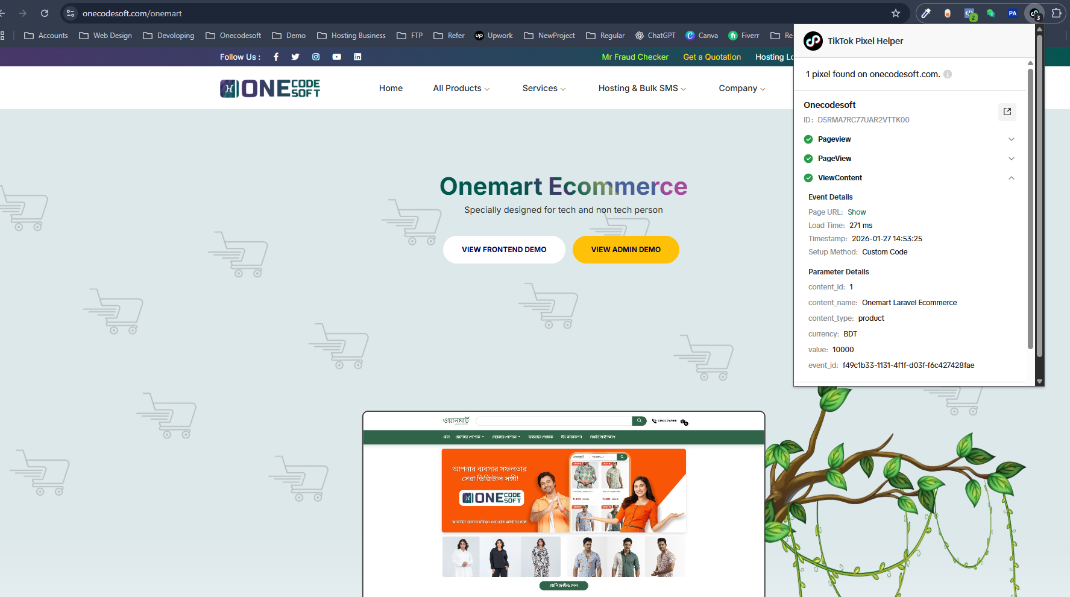
Task: Open the Twitter social icon
Action: coord(295,57)
